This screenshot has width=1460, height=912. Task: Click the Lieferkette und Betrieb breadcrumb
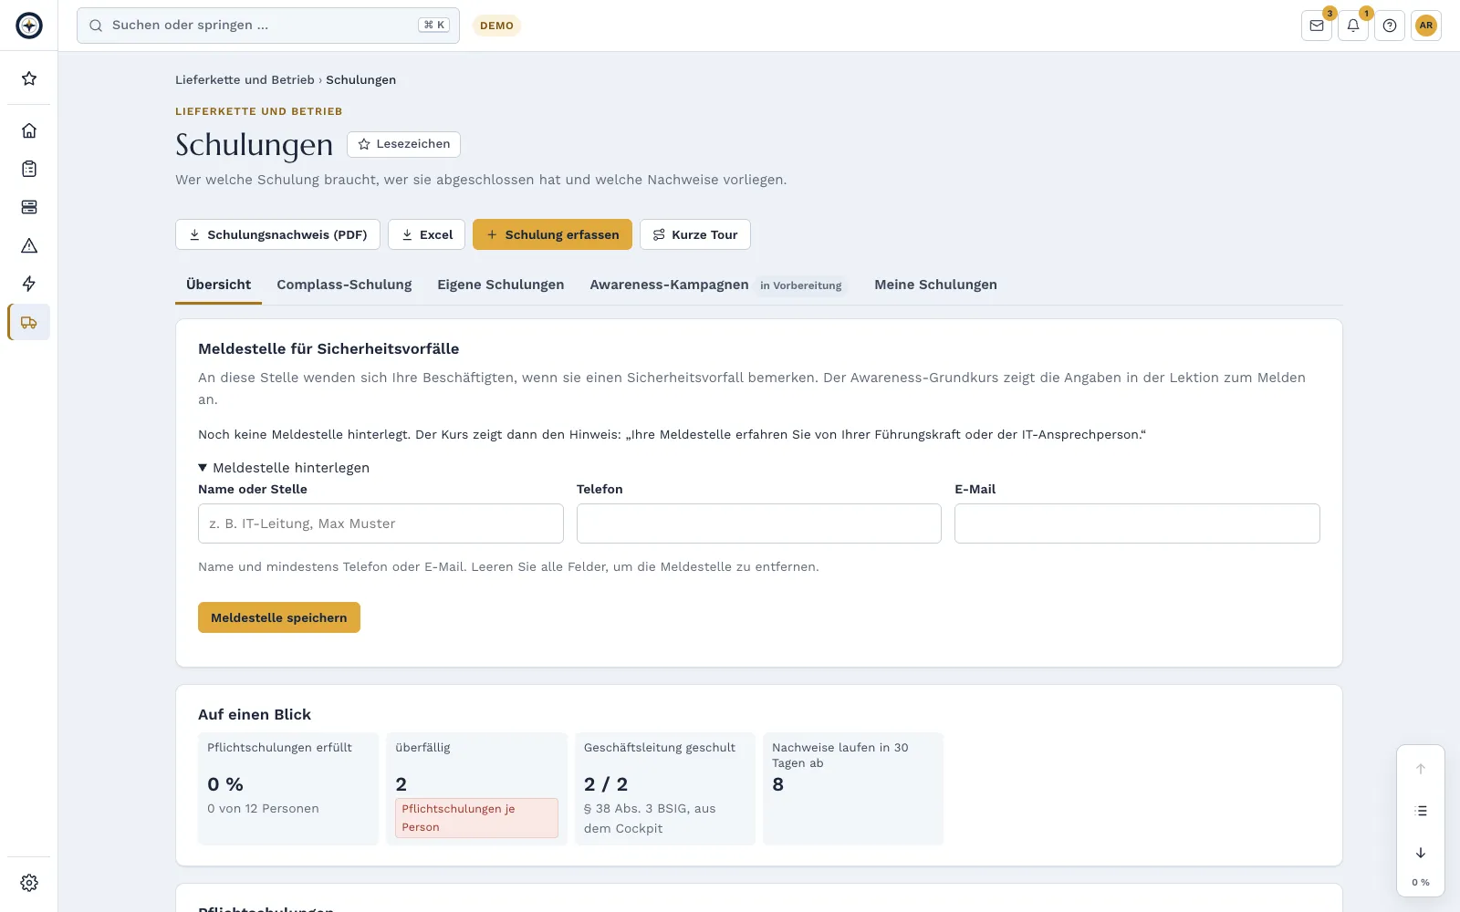pyautogui.click(x=245, y=80)
